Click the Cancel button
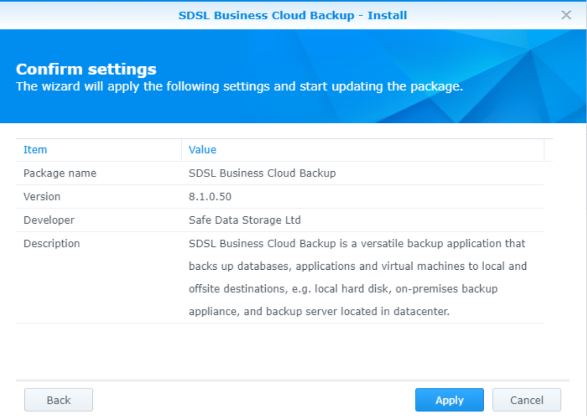 526,400
